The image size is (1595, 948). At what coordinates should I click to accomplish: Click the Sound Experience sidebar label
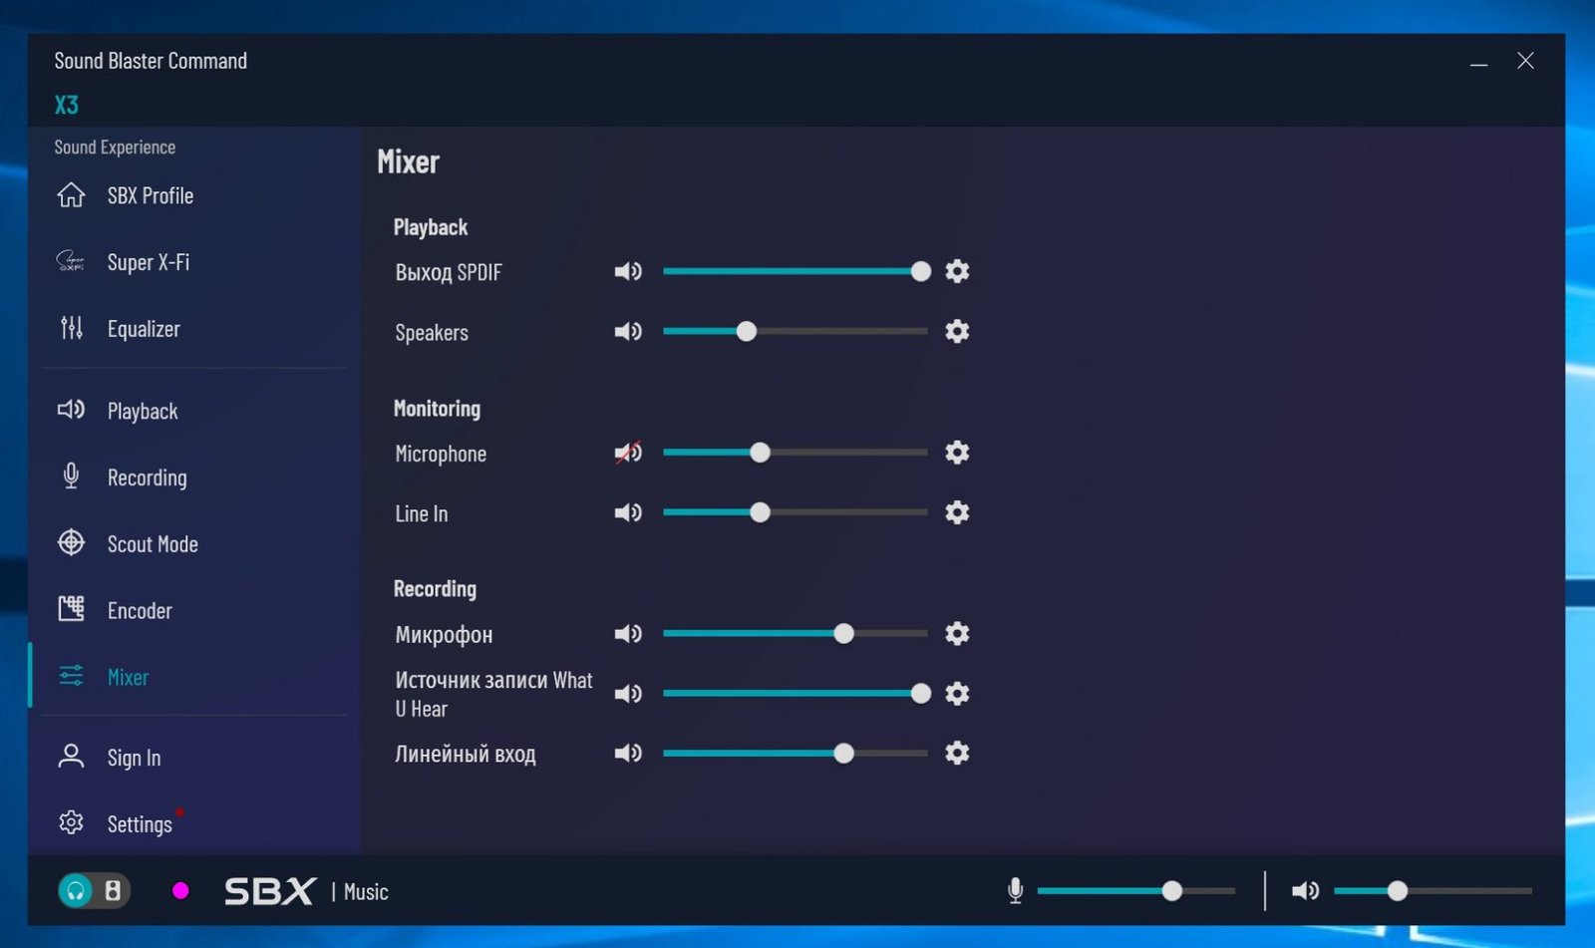pyautogui.click(x=115, y=148)
